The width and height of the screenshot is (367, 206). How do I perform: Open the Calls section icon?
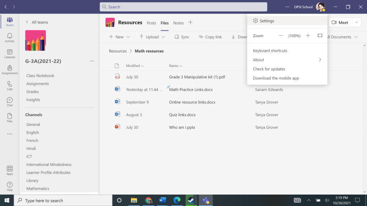click(x=10, y=86)
